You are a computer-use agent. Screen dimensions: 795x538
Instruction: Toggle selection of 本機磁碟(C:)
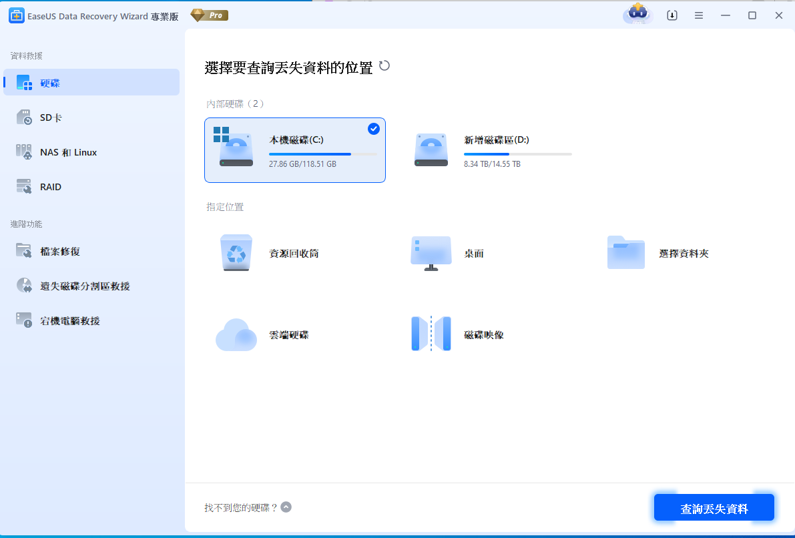pos(294,150)
